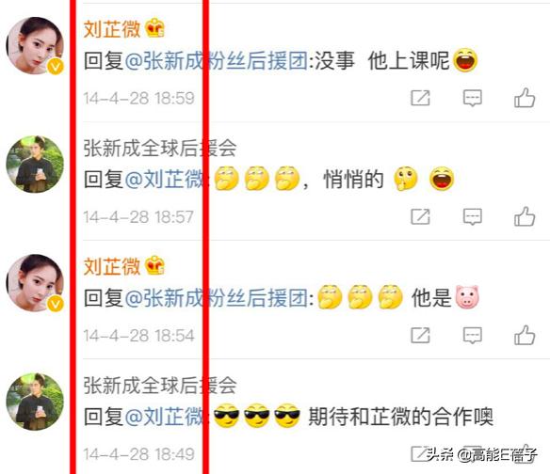Open 张新成全球后援会 avatar beside the 18:49 comment
The width and height of the screenshot is (550, 474).
[x=35, y=402]
